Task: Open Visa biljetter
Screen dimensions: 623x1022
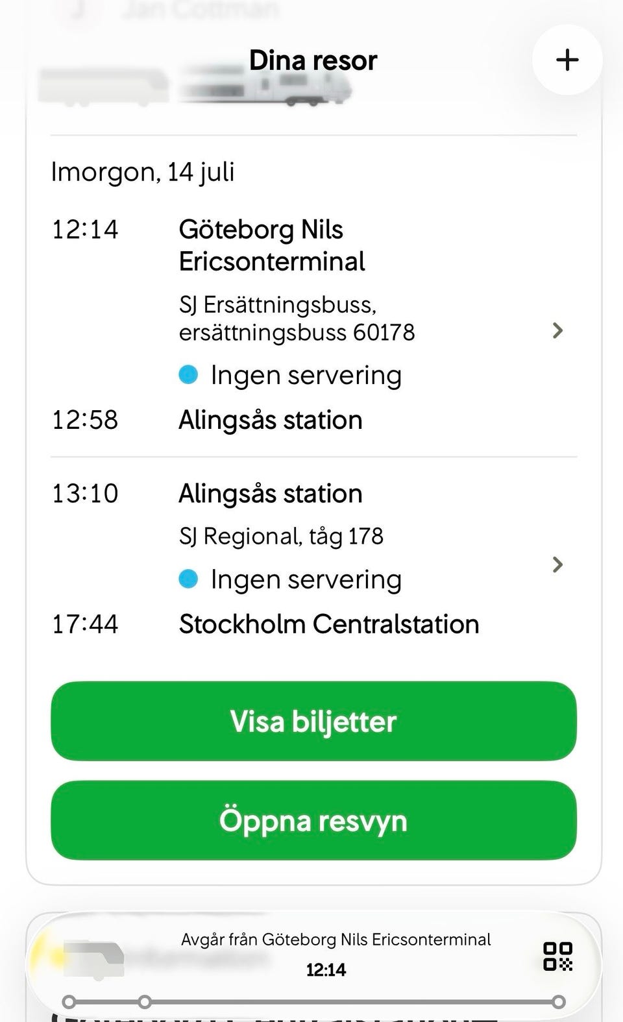Action: pyautogui.click(x=313, y=721)
